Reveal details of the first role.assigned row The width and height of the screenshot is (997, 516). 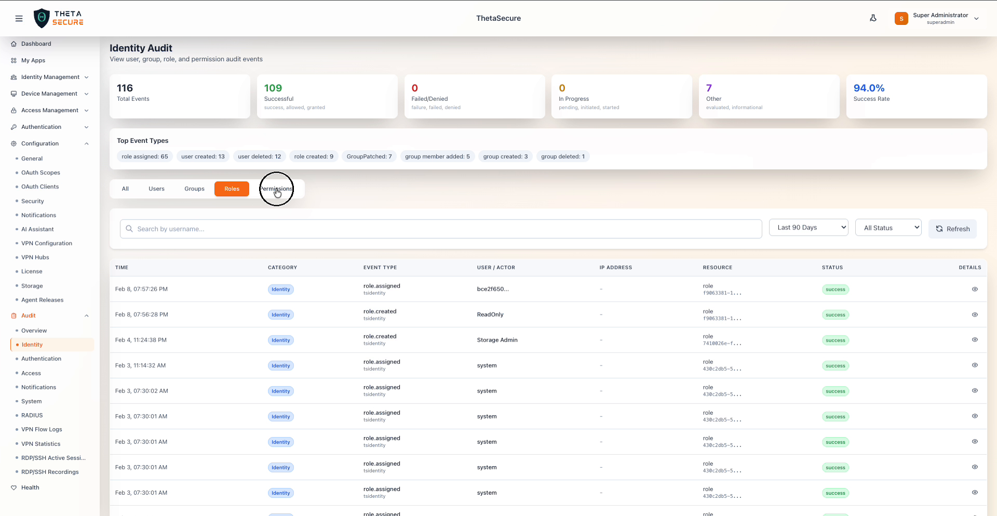coord(975,289)
